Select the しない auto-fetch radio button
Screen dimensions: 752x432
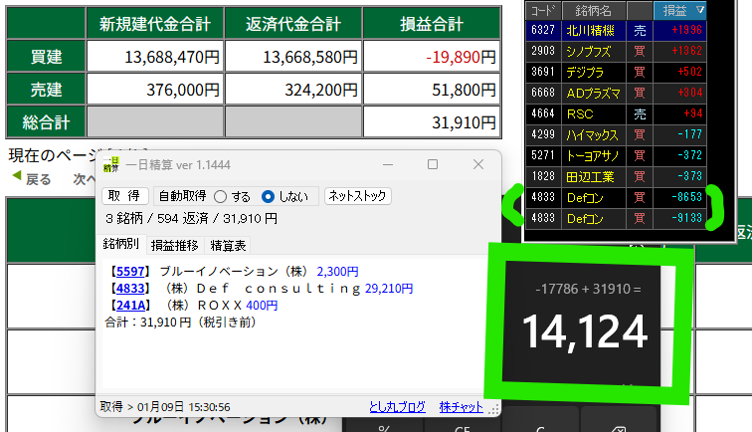pyautogui.click(x=268, y=196)
